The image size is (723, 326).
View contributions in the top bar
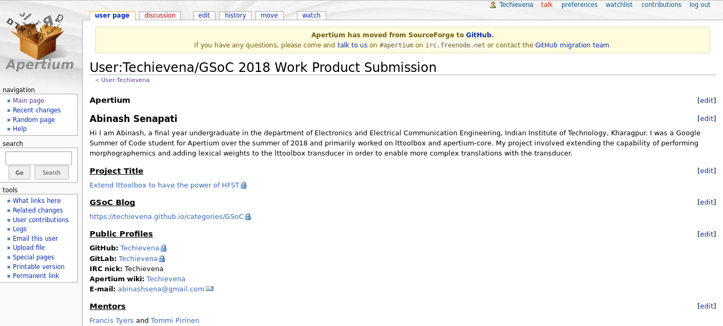661,5
